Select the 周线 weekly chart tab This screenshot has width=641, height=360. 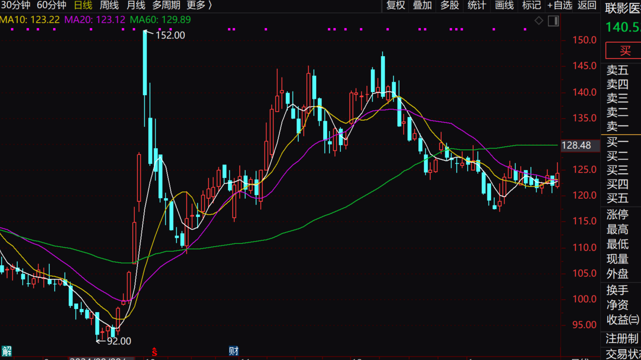pos(109,6)
